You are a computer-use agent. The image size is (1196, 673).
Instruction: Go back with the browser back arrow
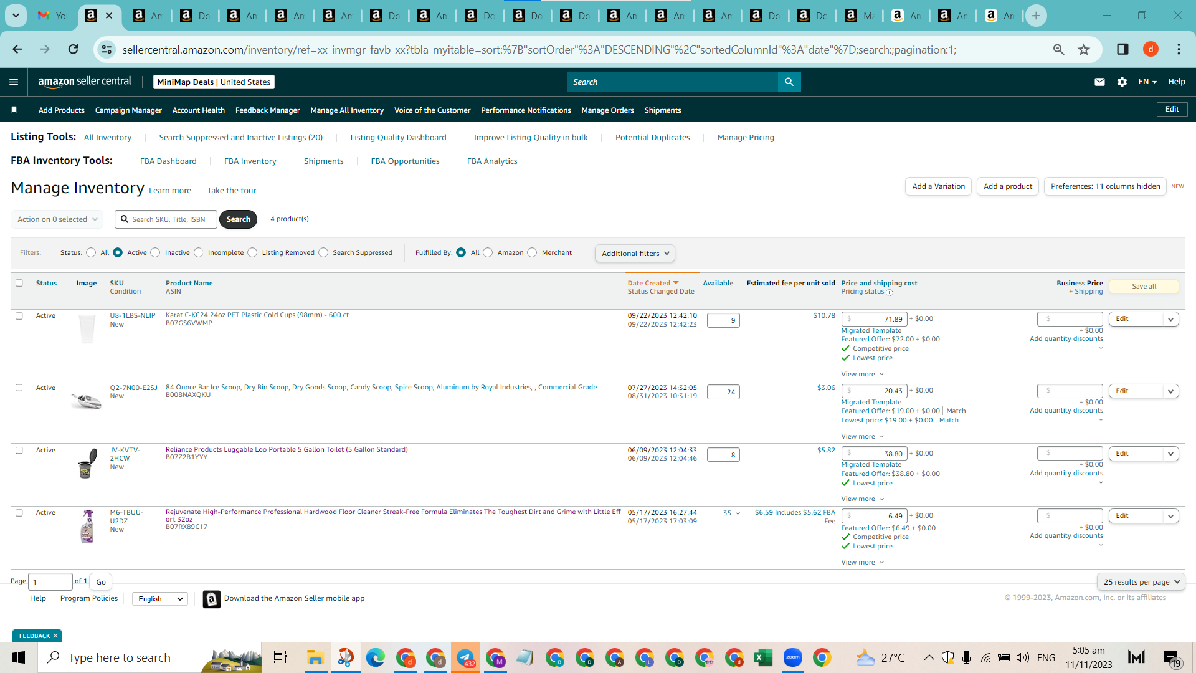[x=17, y=49]
